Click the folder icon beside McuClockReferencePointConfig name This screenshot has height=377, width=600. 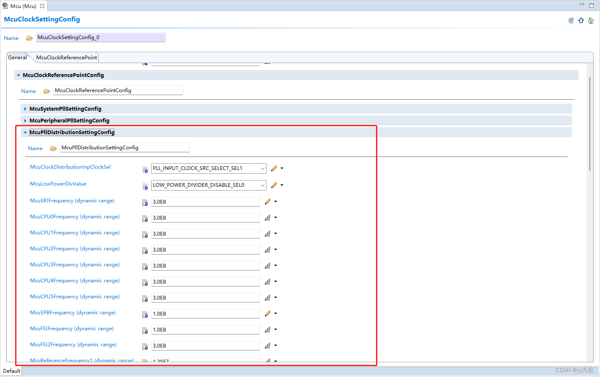pyautogui.click(x=47, y=91)
